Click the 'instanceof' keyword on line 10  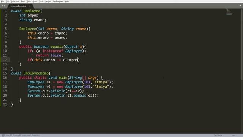point(53,51)
